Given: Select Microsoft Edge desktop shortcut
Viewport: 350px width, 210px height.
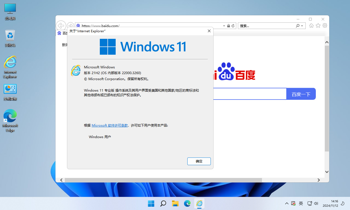Looking at the screenshot, I should click(10, 121).
